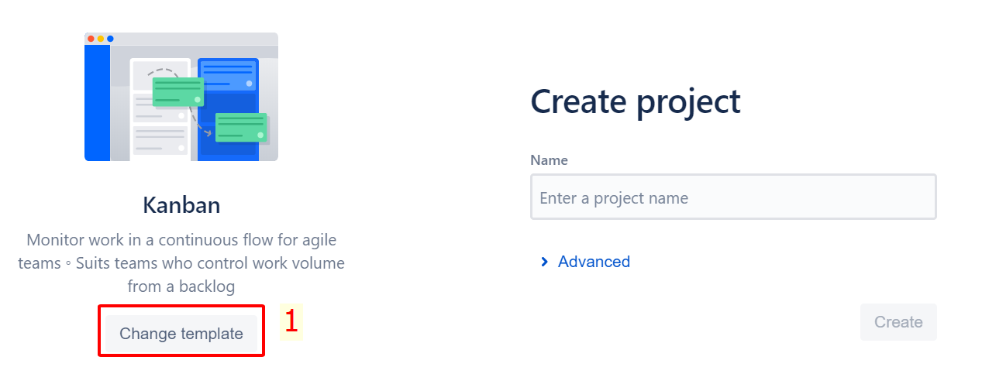Click the Change template button
This screenshot has width=982, height=367.
181,334
